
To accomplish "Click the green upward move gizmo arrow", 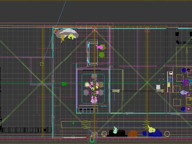I will [x=73, y=122].
